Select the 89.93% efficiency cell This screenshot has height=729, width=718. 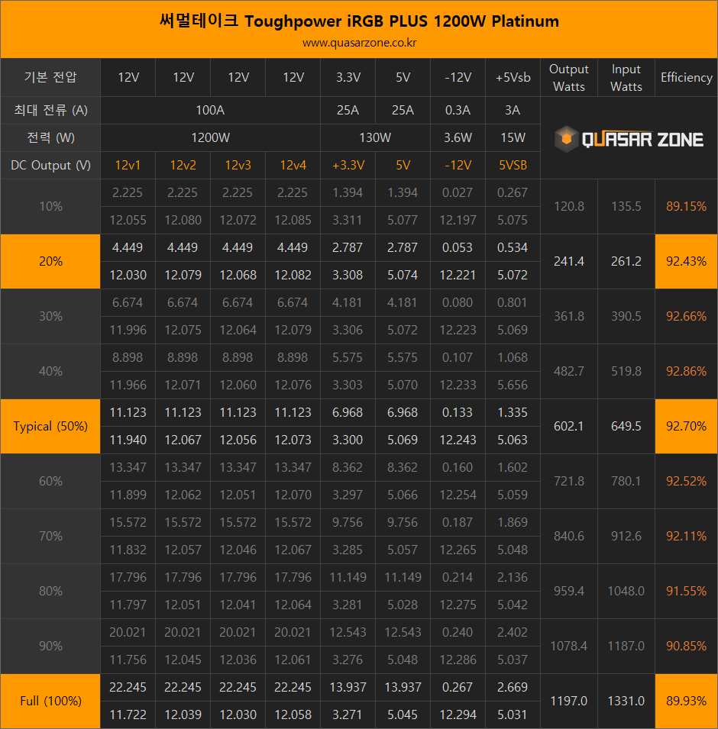[x=686, y=701]
